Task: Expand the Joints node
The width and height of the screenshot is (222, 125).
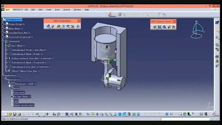Action: tap(12, 88)
